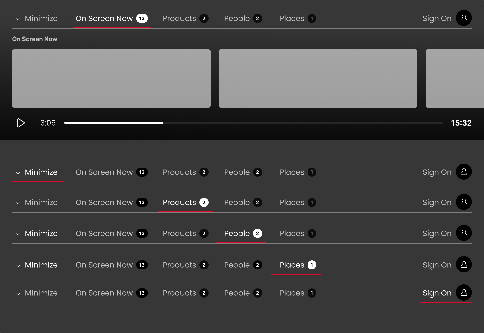The image size is (484, 333).
Task: Open the Products tab
Action: pos(179,18)
